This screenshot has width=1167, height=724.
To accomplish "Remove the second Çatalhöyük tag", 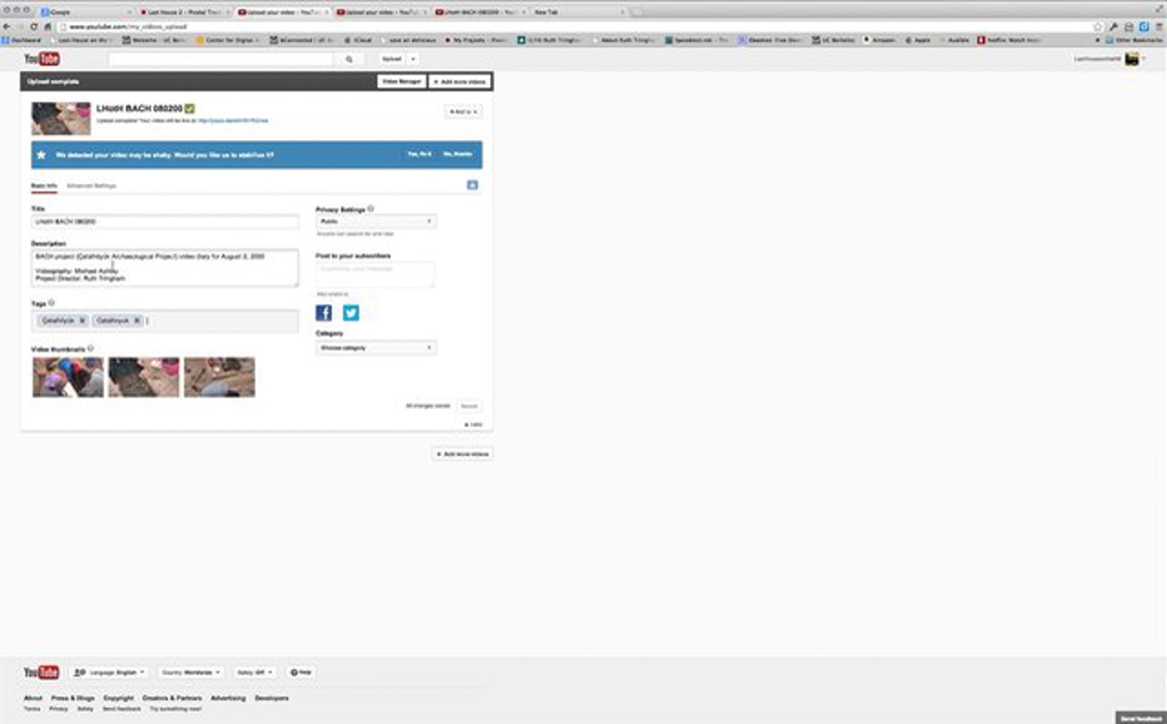I will click(137, 320).
